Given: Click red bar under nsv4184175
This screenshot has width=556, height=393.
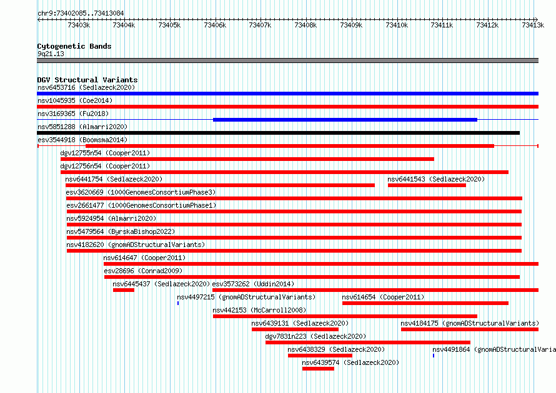Looking at the screenshot, I should coord(470,329).
